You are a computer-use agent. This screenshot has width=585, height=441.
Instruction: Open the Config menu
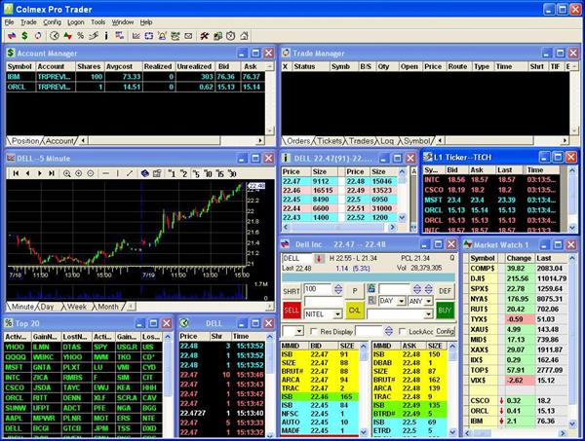click(x=52, y=22)
